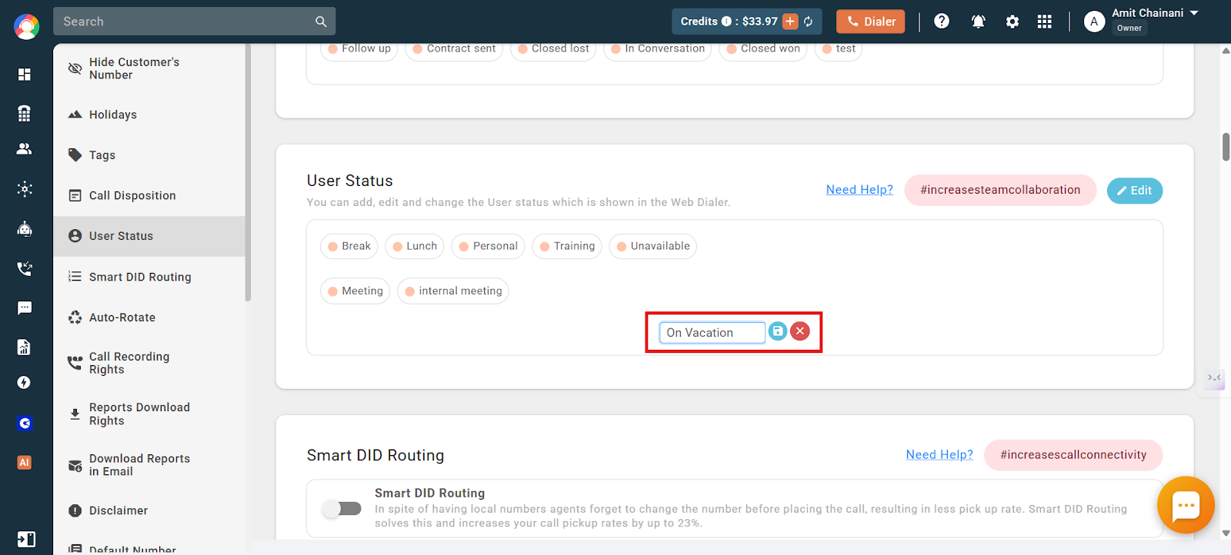The image size is (1231, 555).
Task: Open Hide Customer's Number settings
Action: 149,68
